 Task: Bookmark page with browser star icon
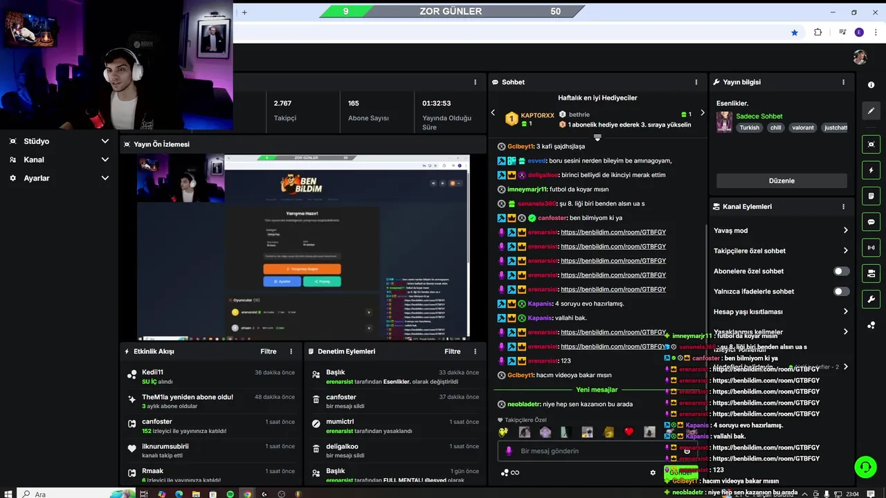coord(795,33)
